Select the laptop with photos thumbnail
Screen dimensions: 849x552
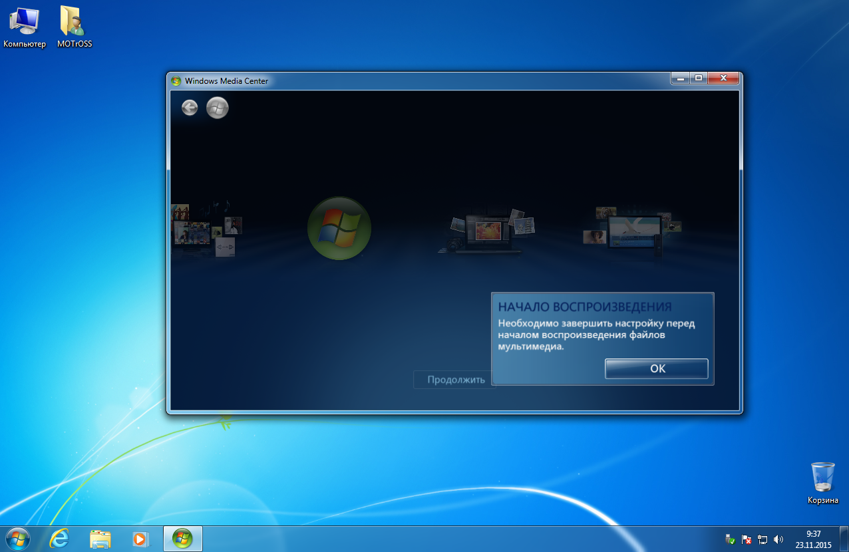pos(487,232)
